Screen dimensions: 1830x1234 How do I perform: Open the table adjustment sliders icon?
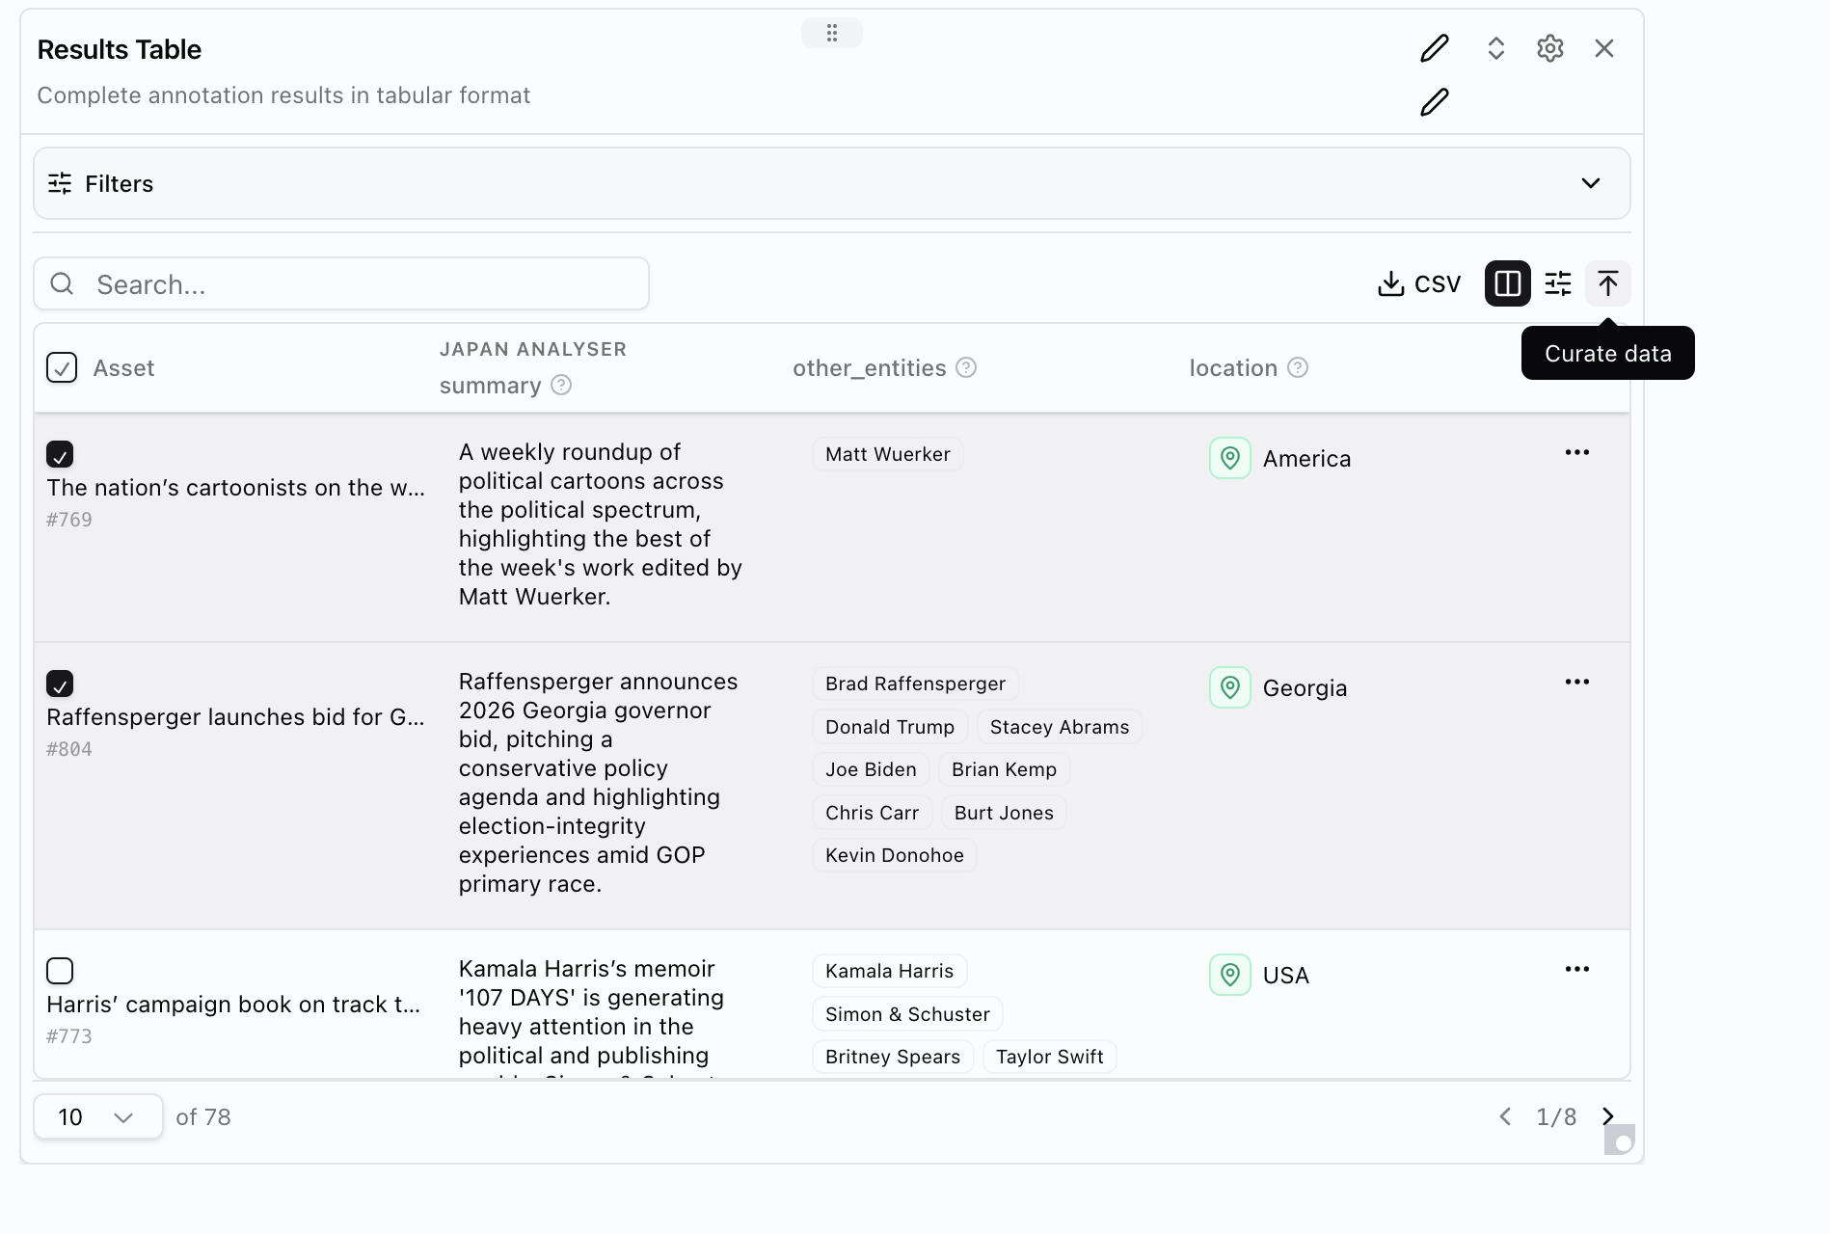[x=1557, y=283]
